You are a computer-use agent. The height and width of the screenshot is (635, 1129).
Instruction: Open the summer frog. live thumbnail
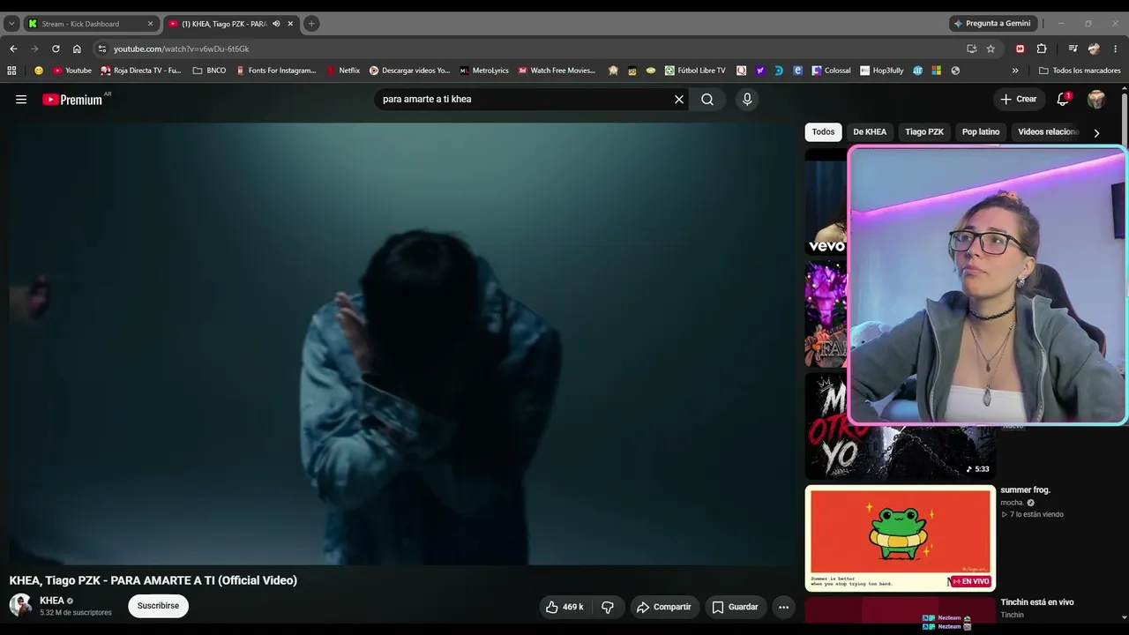click(901, 538)
